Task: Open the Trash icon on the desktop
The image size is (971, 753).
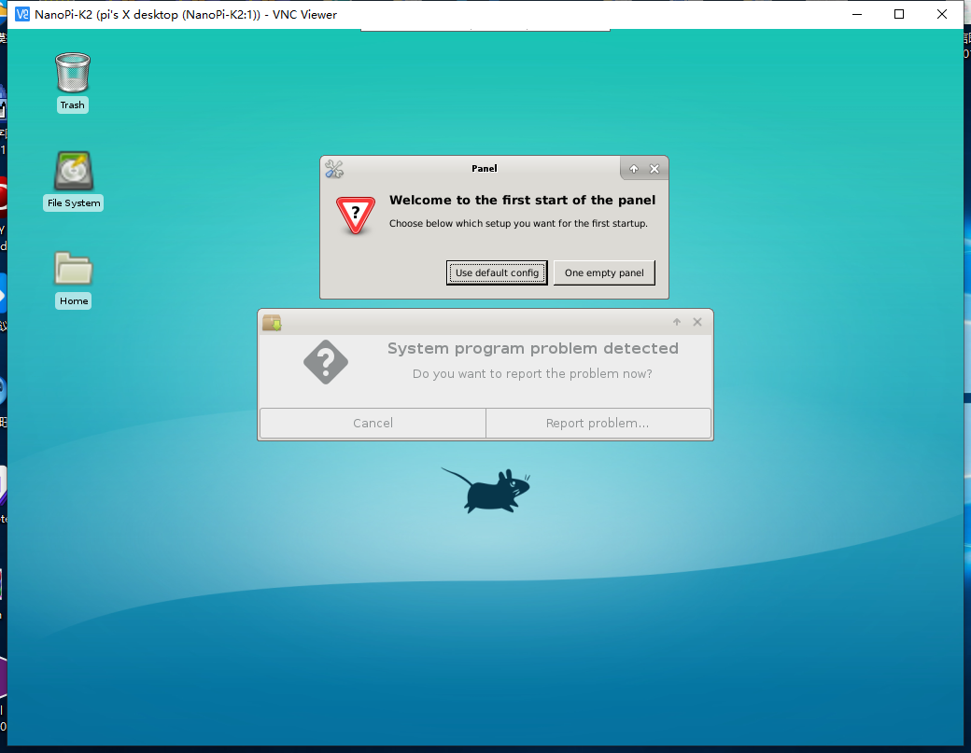Action: point(72,71)
